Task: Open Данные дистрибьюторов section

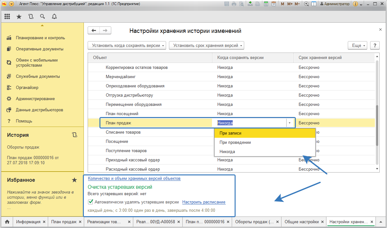Action: pos(40,110)
